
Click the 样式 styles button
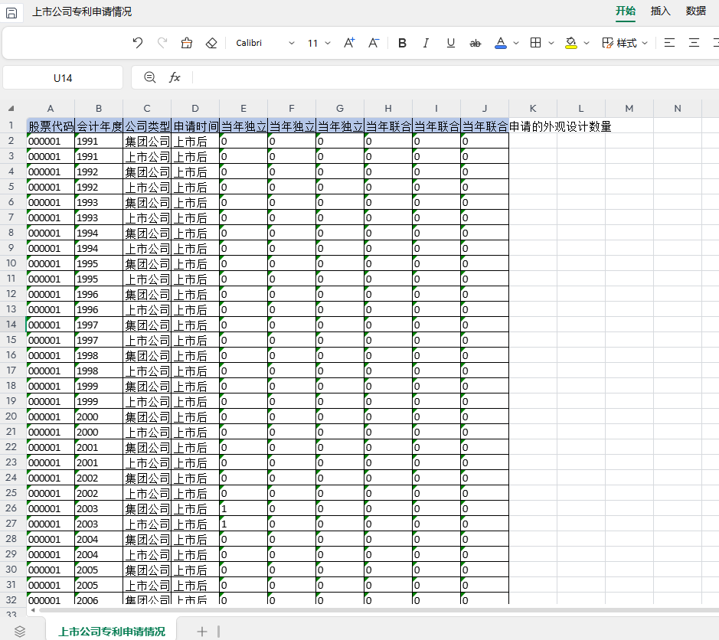(625, 43)
